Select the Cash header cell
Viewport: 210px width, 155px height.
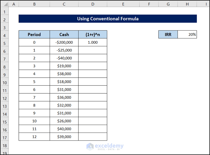click(64, 35)
